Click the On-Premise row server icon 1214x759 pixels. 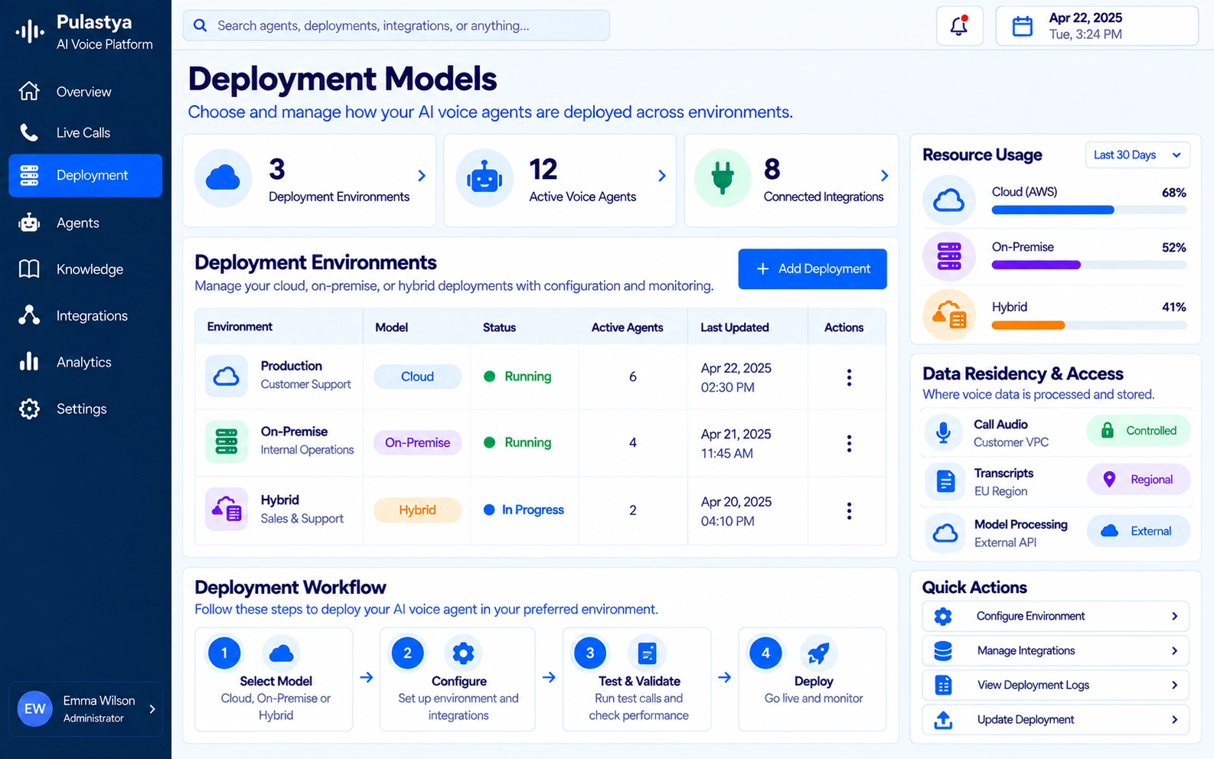click(227, 441)
